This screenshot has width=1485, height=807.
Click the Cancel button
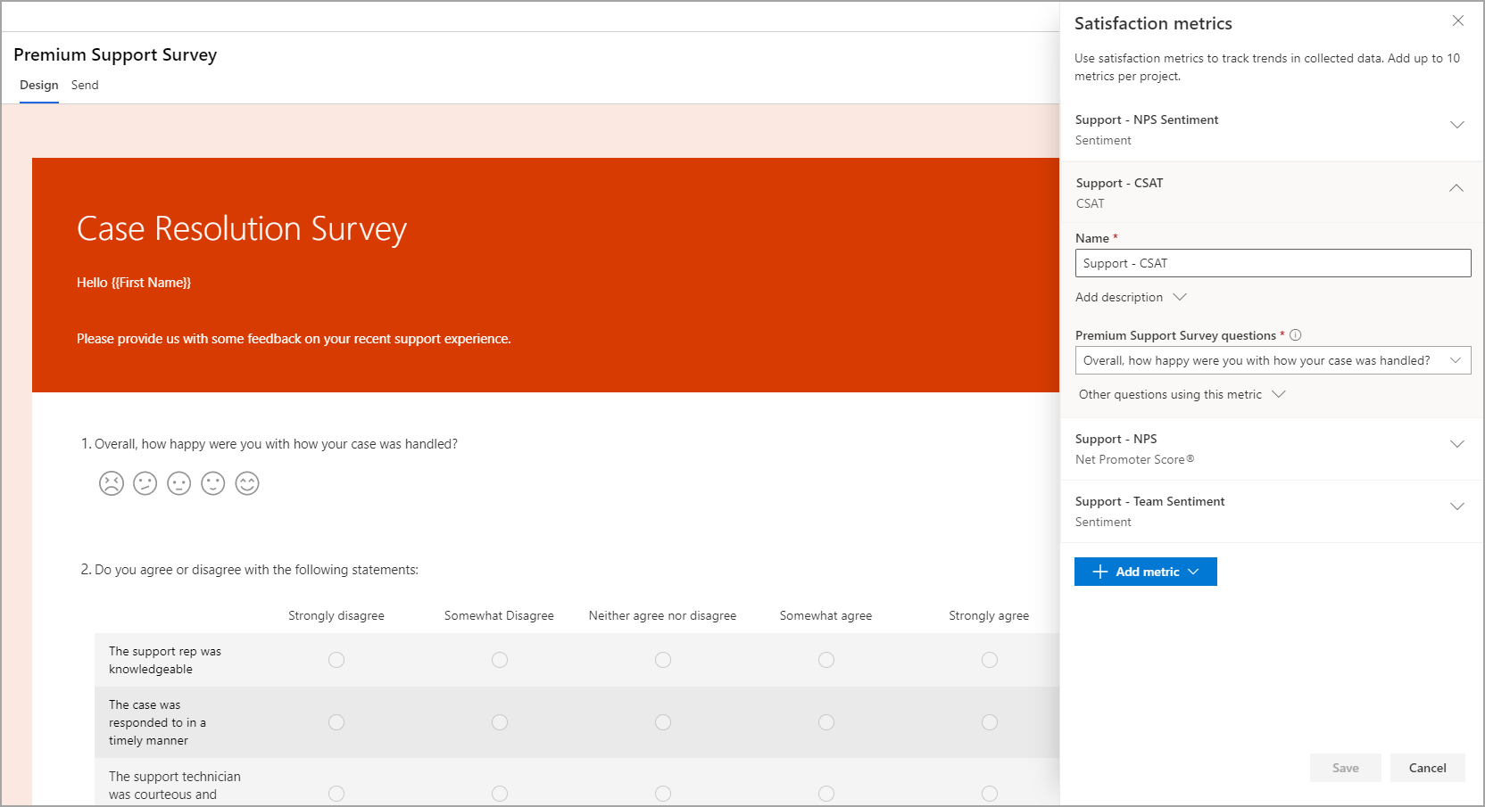(x=1428, y=768)
